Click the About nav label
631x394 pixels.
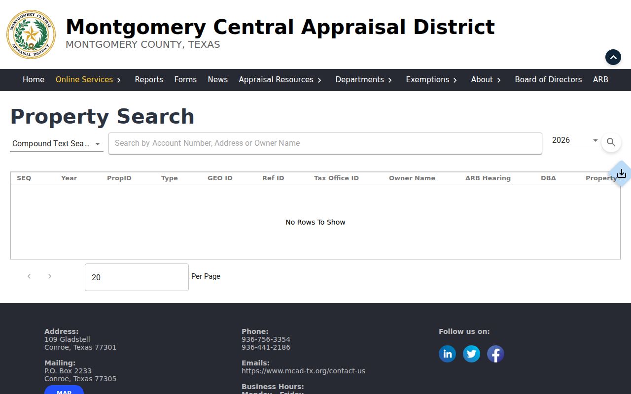pos(482,79)
